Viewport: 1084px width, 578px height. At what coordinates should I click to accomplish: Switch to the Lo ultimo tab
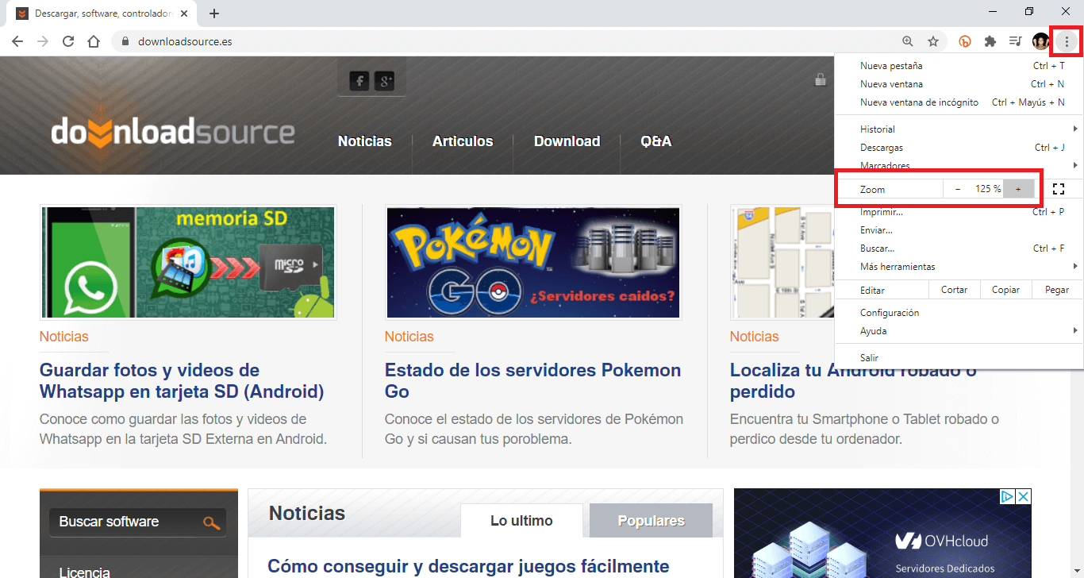click(521, 521)
